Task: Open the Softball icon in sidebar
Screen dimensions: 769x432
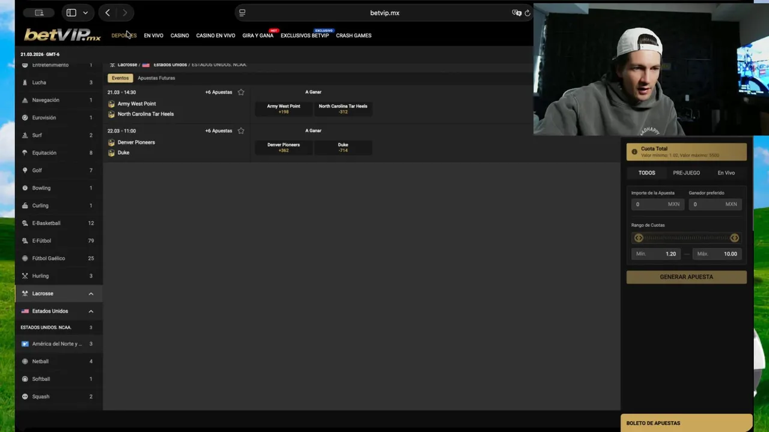Action: [x=25, y=379]
